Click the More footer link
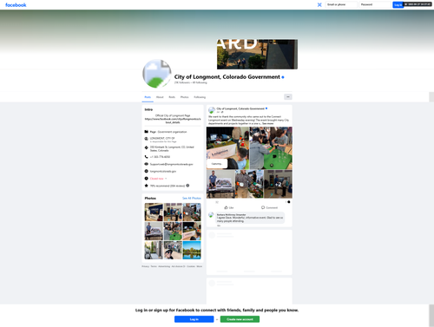Screen dimensions: 434x327 (200, 266)
